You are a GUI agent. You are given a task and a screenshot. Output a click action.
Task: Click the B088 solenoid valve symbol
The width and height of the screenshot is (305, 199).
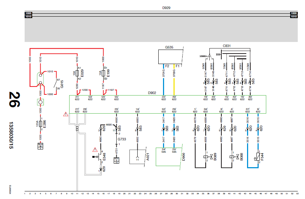tap(234, 157)
